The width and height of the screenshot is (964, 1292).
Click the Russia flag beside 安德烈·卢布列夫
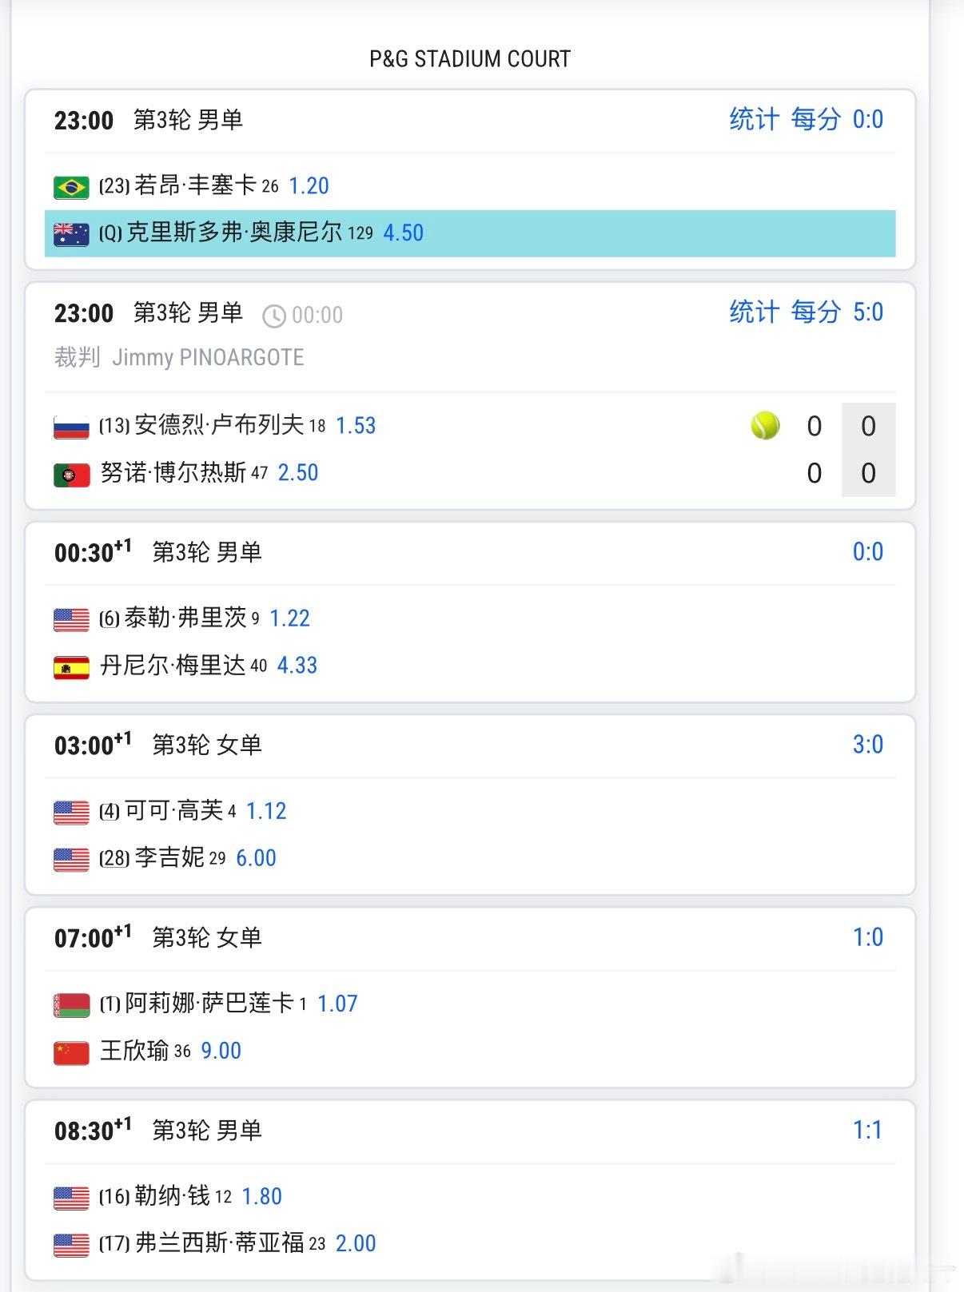[71, 427]
